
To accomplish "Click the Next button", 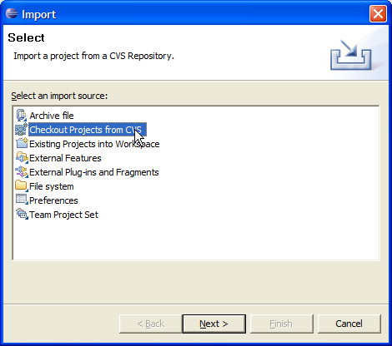I will [x=214, y=324].
